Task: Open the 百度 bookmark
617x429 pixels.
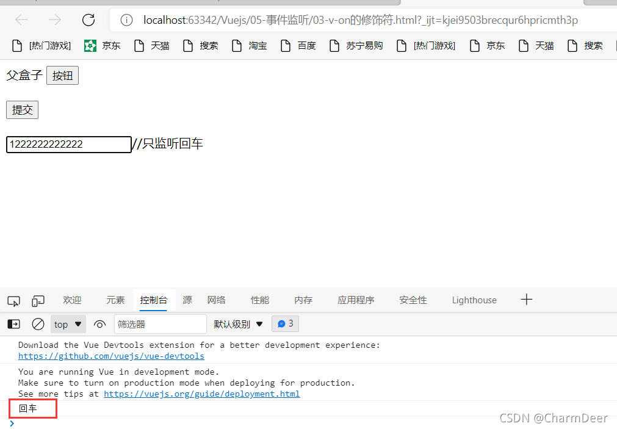Action: (x=298, y=46)
